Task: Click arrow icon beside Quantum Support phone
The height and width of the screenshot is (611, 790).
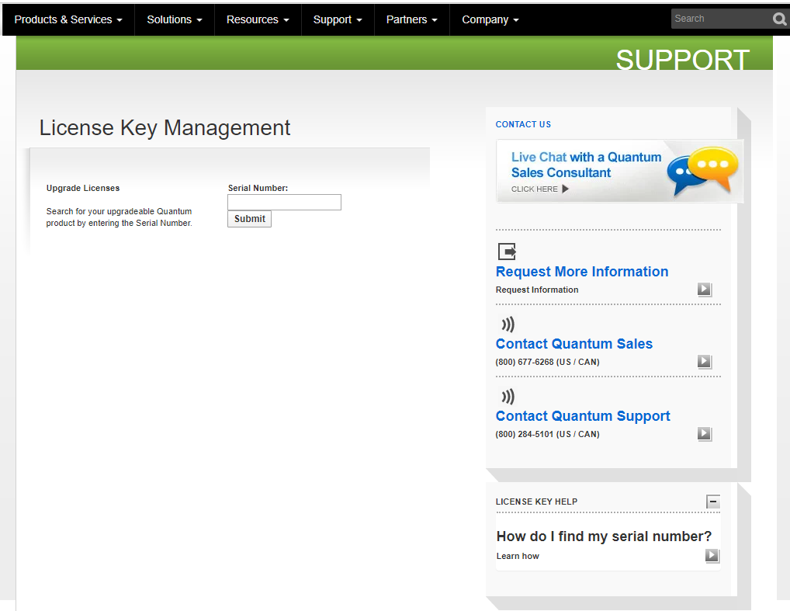Action: click(x=704, y=434)
